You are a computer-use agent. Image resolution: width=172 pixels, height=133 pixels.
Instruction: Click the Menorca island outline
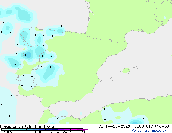click(x=136, y=67)
